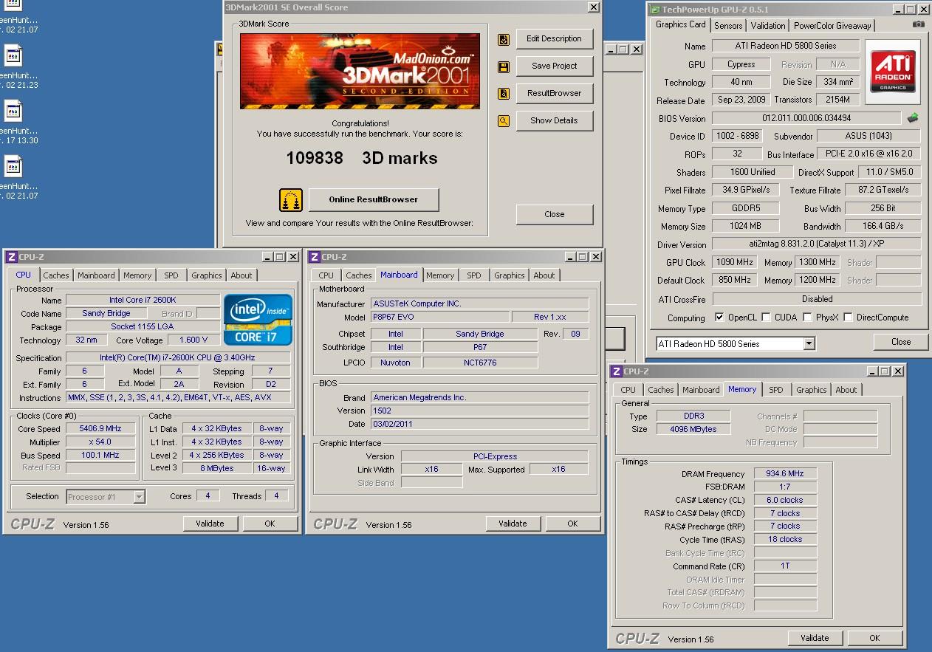
Task: Click the Core Speed 5406.9 MHz field
Action: [100, 429]
